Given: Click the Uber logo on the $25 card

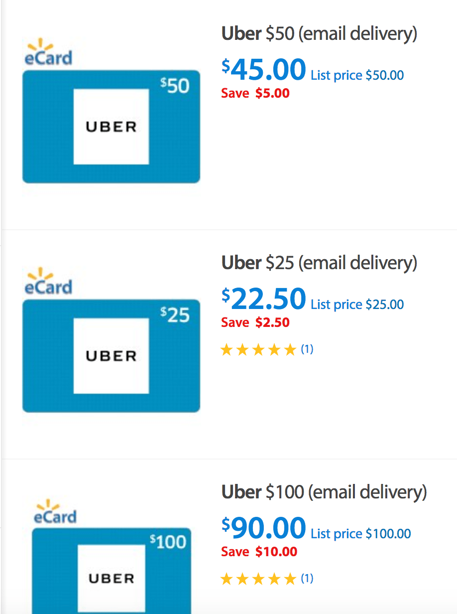Looking at the screenshot, I should point(111,356).
